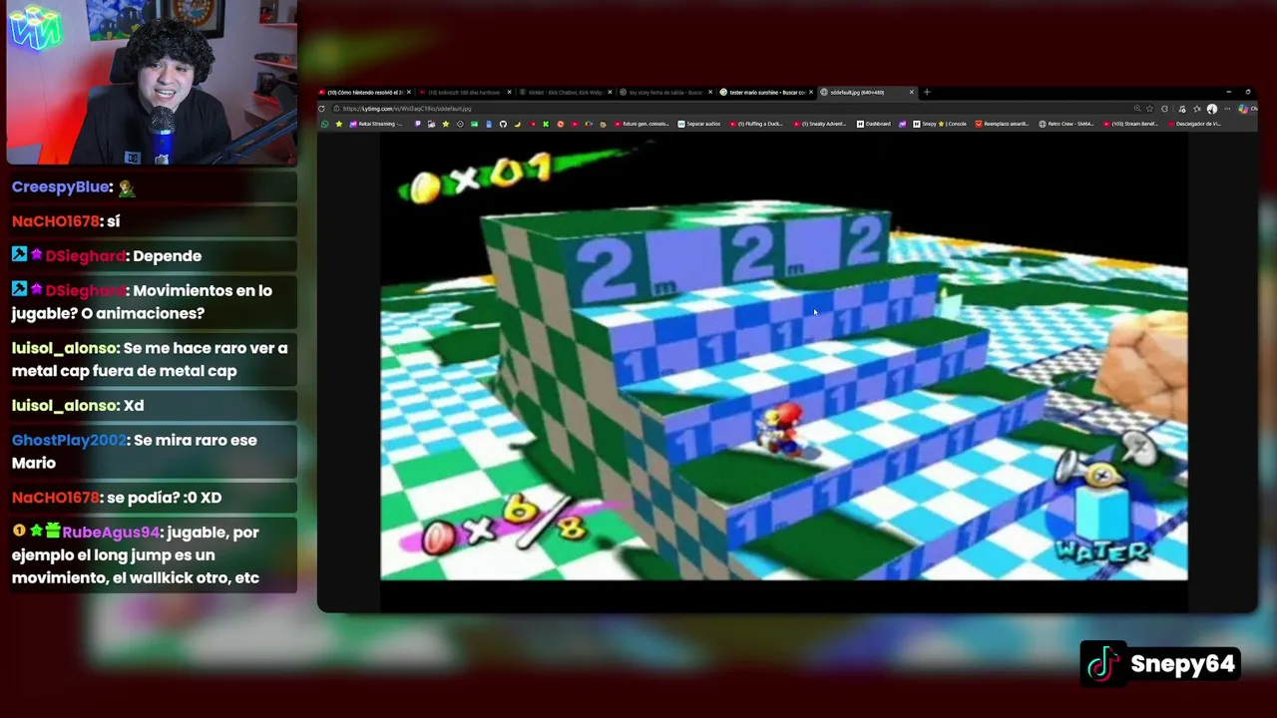Open the Twitch bookmark icon
The width and height of the screenshot is (1277, 718).
(x=418, y=124)
